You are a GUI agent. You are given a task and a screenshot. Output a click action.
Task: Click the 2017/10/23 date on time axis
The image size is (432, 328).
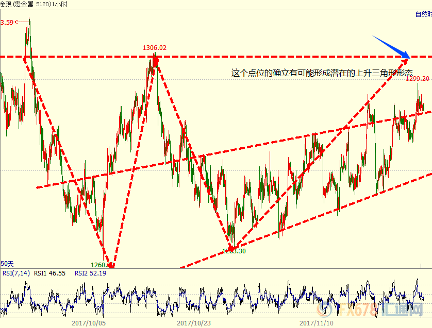click(x=194, y=323)
